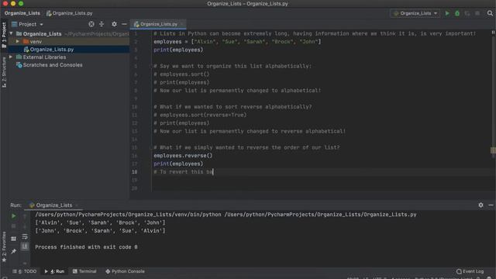
Task: Click line 16 employees.reverse() code
Action: coord(183,156)
